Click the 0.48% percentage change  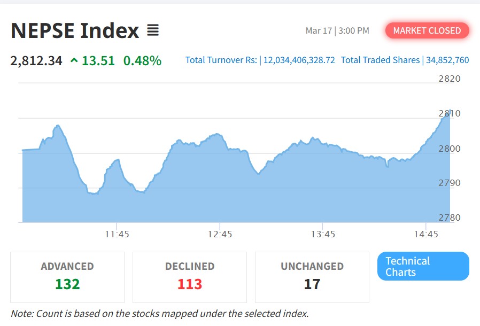(x=142, y=61)
